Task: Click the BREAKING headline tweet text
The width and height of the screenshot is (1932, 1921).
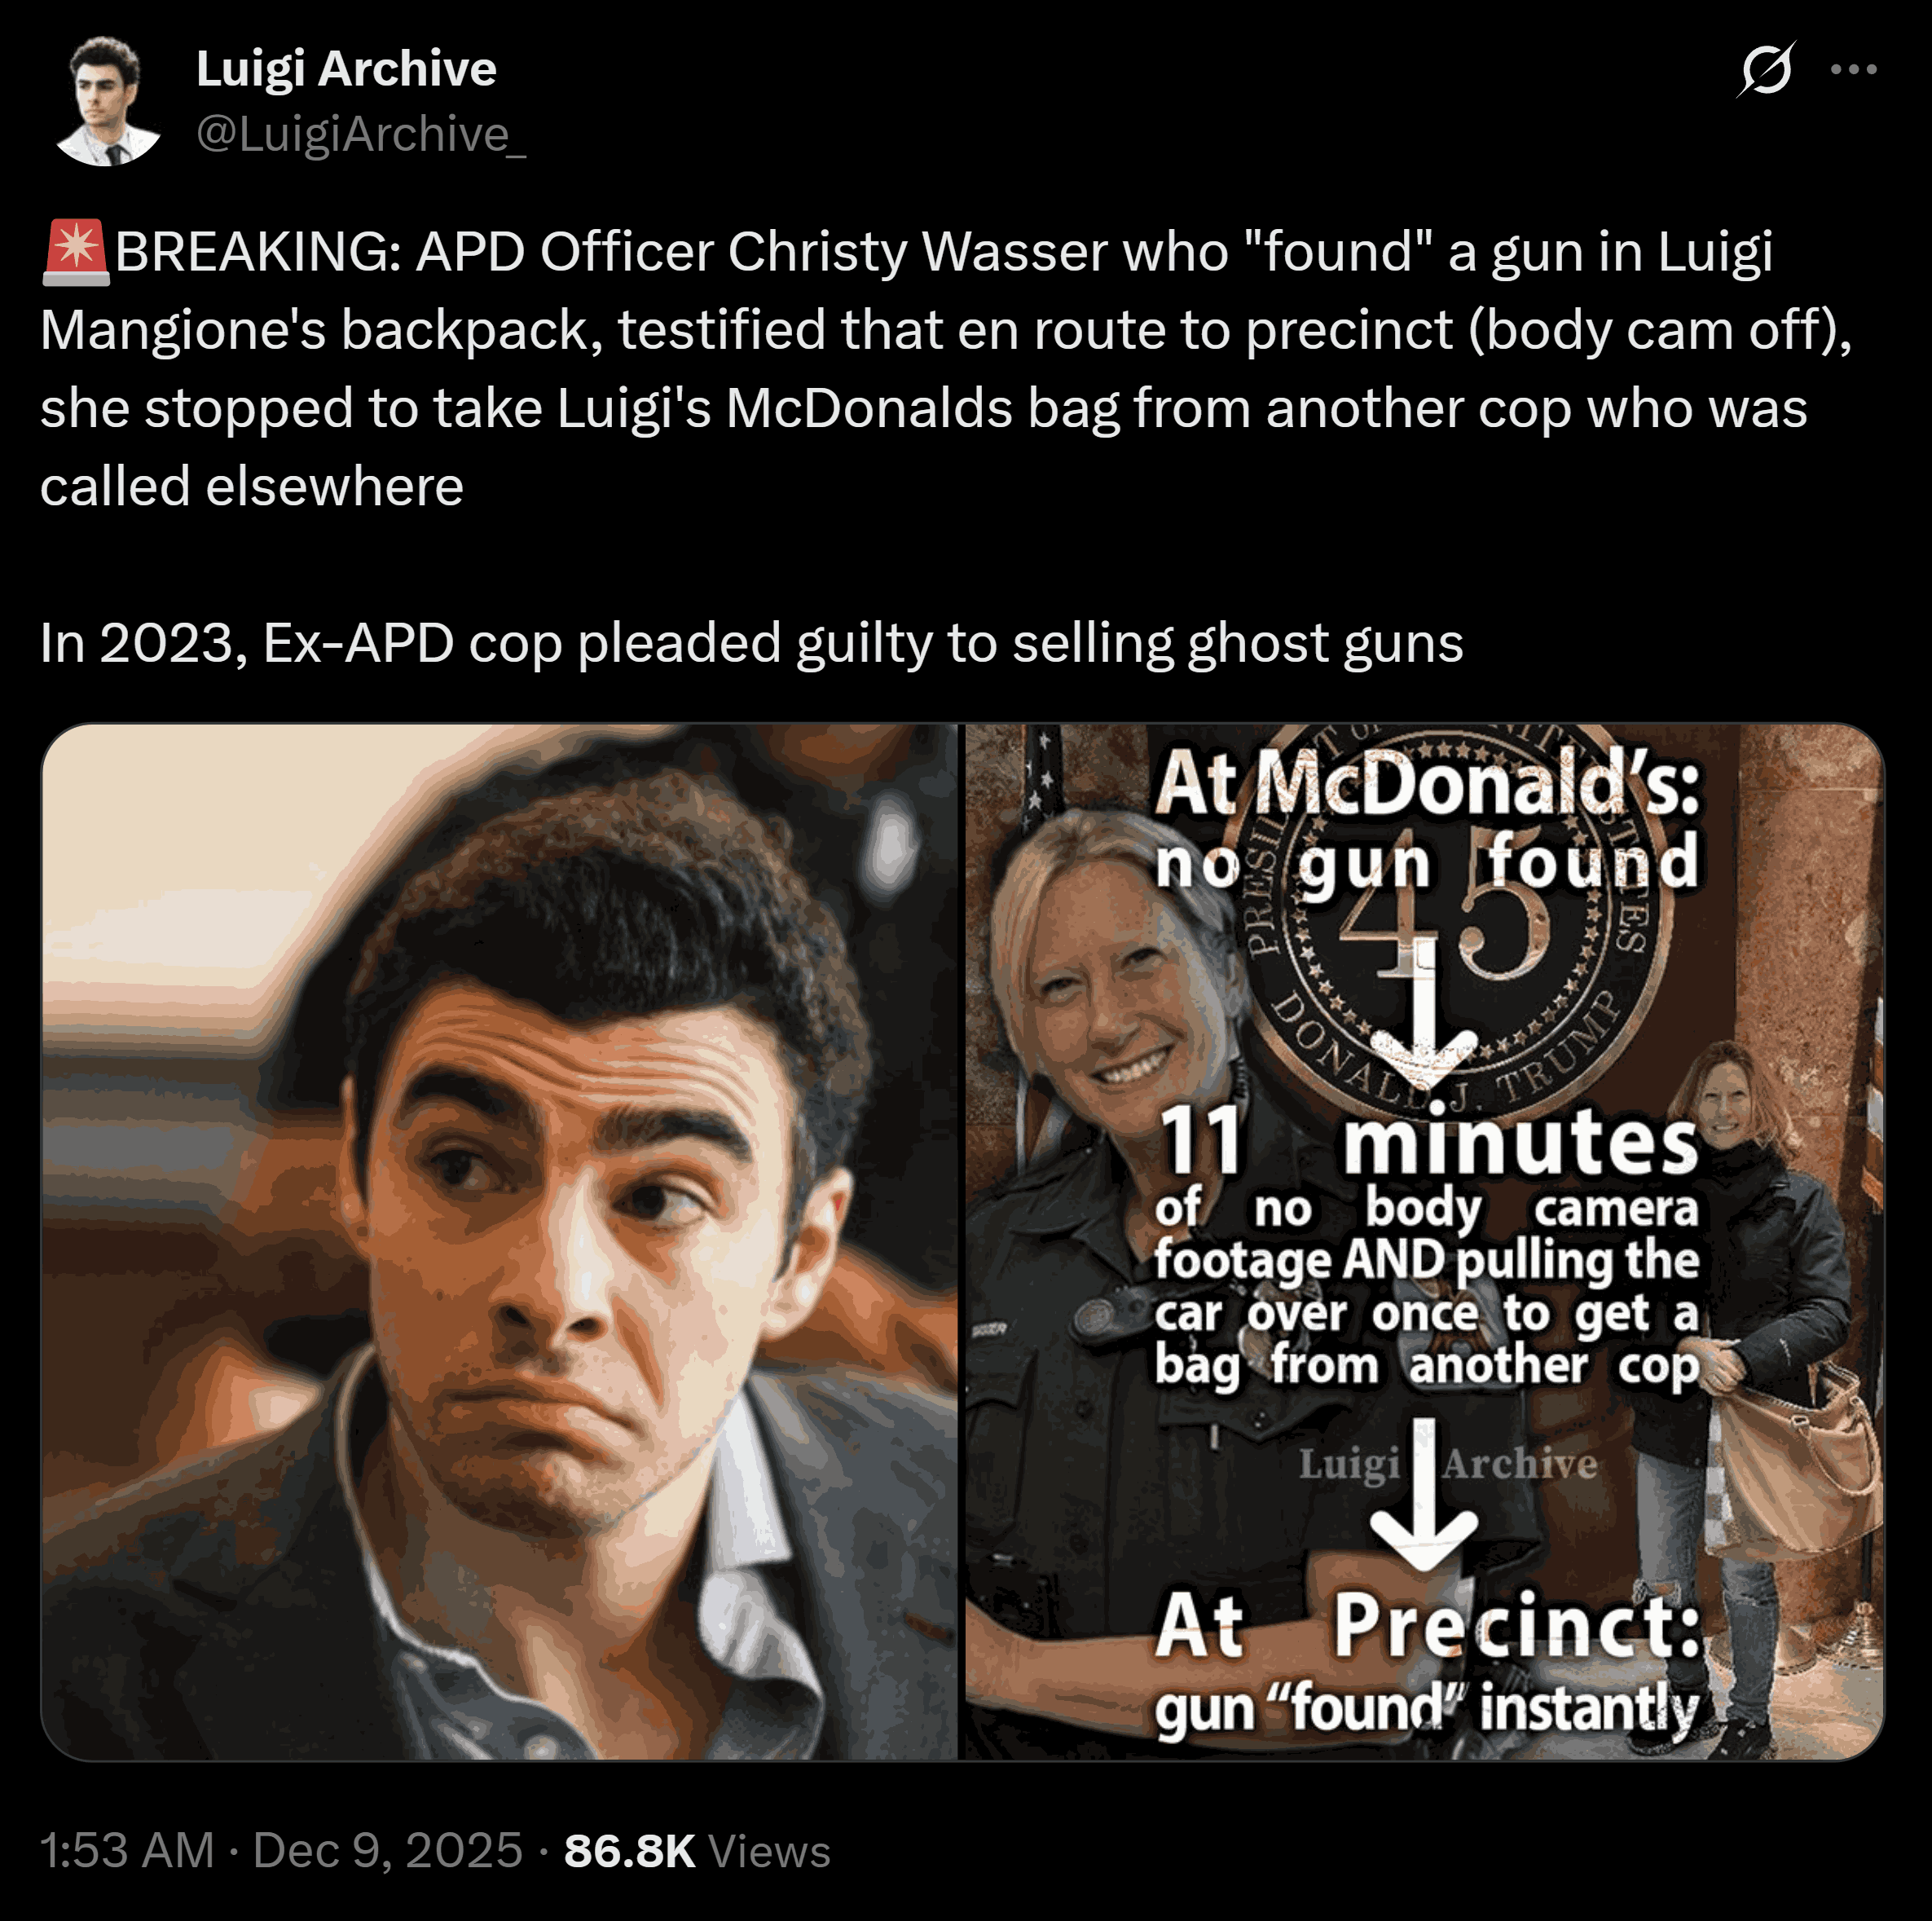Action: pos(945,369)
